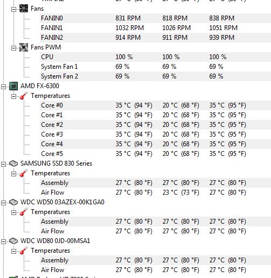The width and height of the screenshot is (271, 278).
Task: Select the CPU PWM row
Action: pyautogui.click(x=155, y=57)
